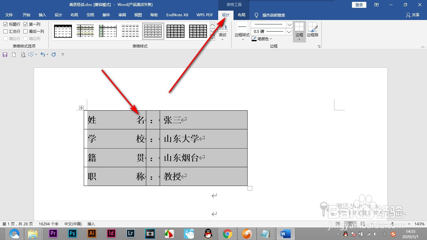Click the 登录 (Sign in) button

click(359, 5)
